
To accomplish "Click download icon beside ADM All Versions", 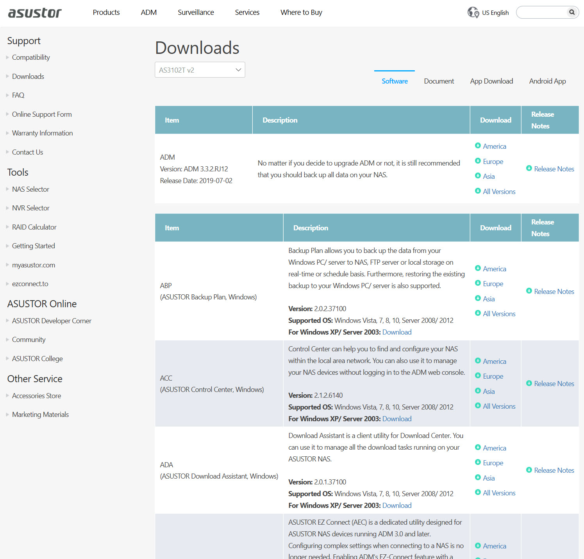I will pos(478,191).
